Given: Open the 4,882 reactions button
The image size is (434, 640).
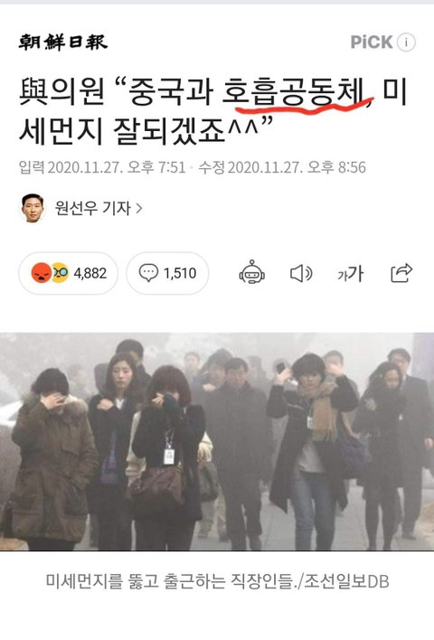Looking at the screenshot, I should coord(68,273).
